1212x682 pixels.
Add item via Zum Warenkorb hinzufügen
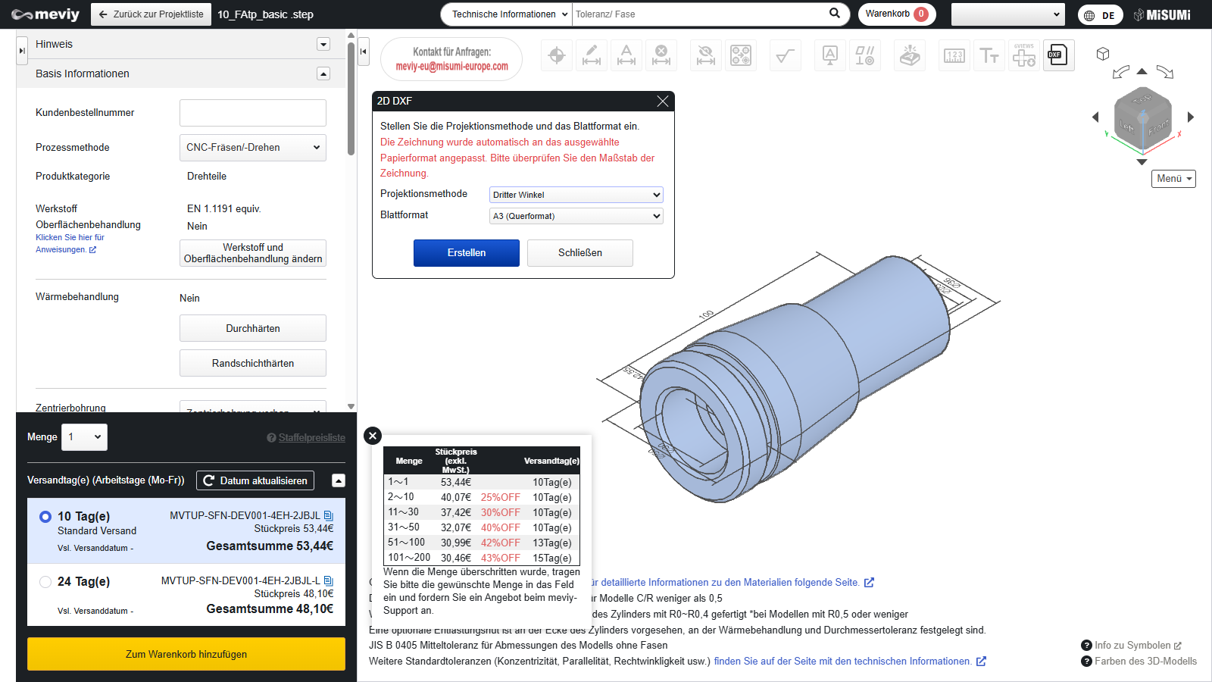tap(186, 654)
